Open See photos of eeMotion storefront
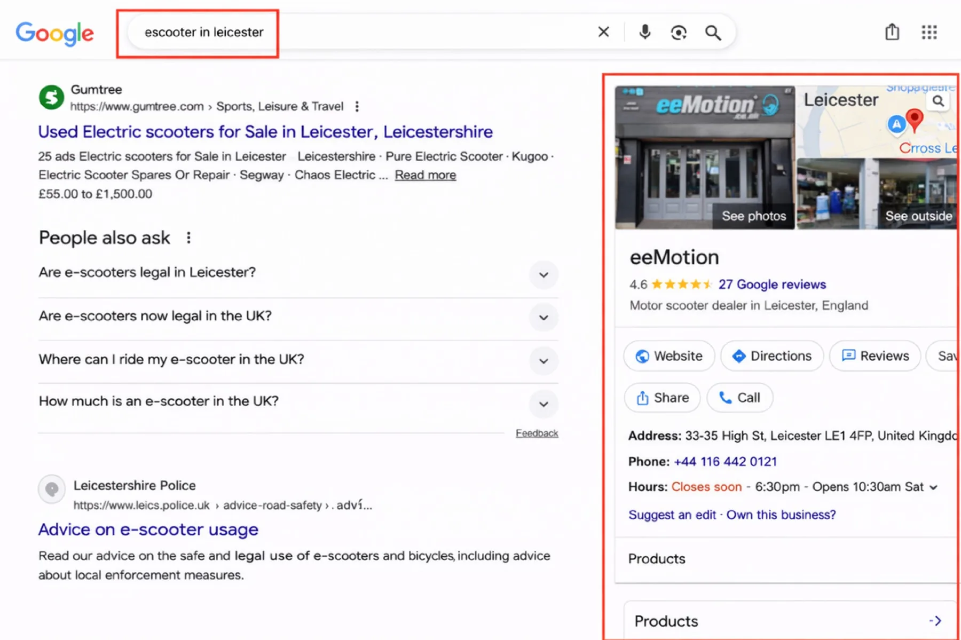961x640 pixels. click(x=705, y=157)
